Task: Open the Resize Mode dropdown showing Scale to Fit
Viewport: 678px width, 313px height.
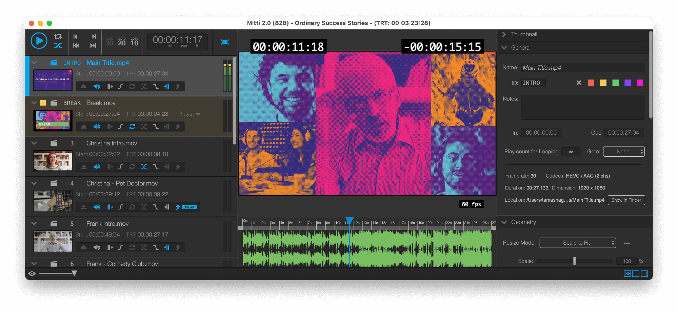Action: pyautogui.click(x=578, y=243)
